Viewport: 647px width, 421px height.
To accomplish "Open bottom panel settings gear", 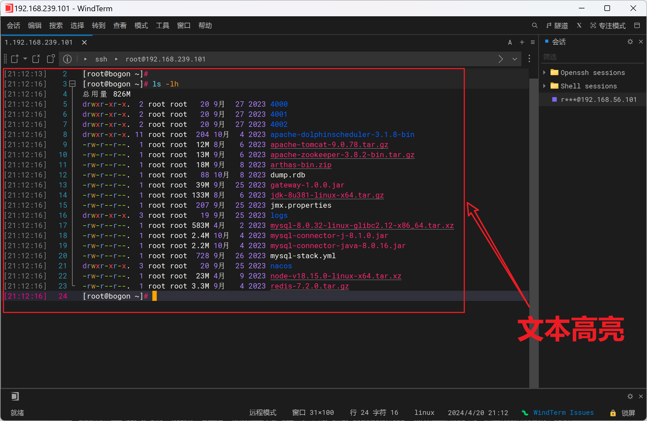I will point(630,396).
